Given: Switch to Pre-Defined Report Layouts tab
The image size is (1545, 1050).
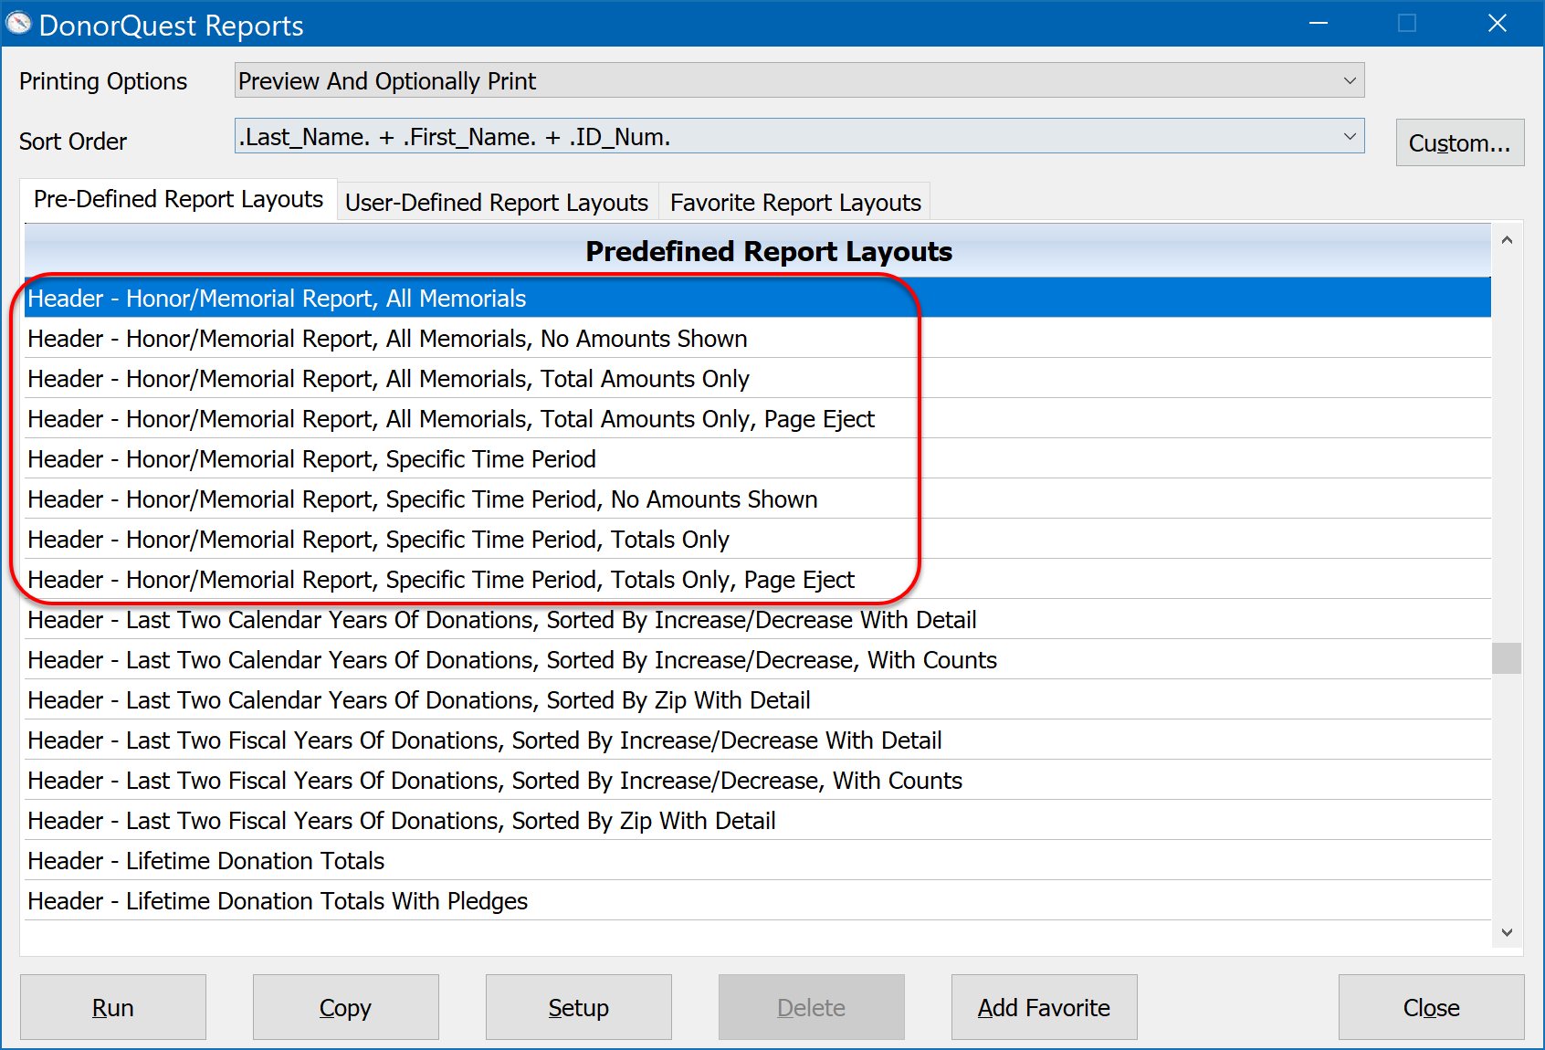Looking at the screenshot, I should (179, 199).
